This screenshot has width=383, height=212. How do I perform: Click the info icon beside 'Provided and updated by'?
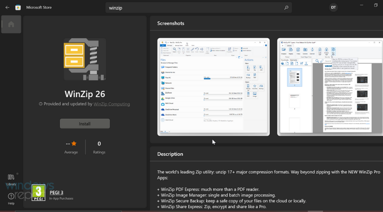click(x=41, y=104)
